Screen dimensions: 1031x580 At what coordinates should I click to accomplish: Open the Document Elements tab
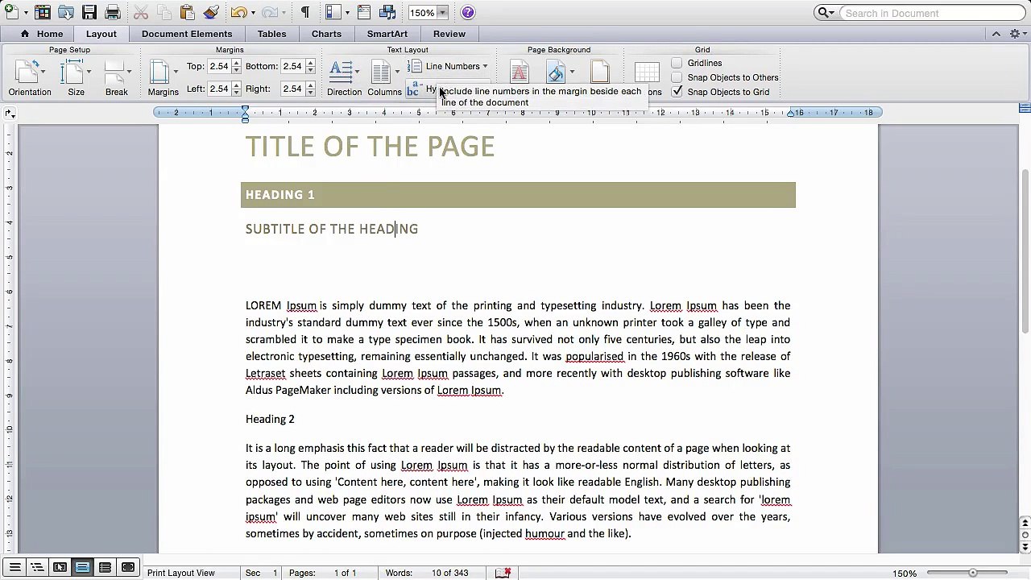187,34
